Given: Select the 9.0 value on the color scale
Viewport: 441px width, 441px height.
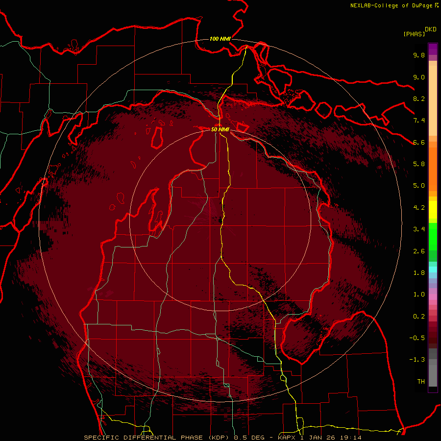Looking at the screenshot, I should pos(419,77).
